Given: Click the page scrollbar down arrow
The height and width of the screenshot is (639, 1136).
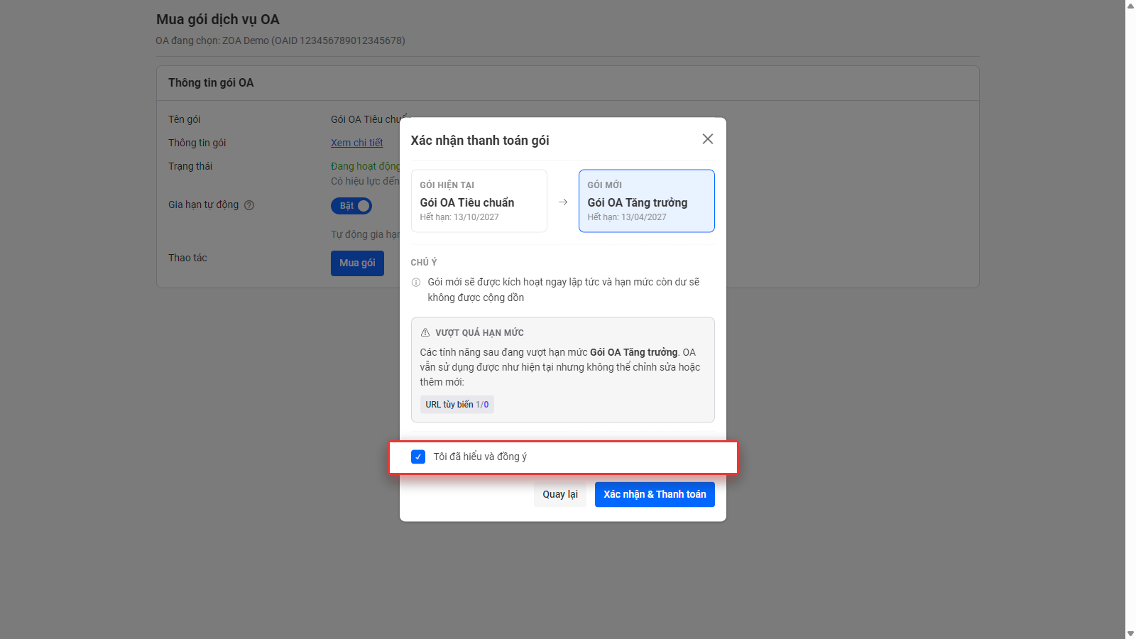Looking at the screenshot, I should coord(1130,633).
